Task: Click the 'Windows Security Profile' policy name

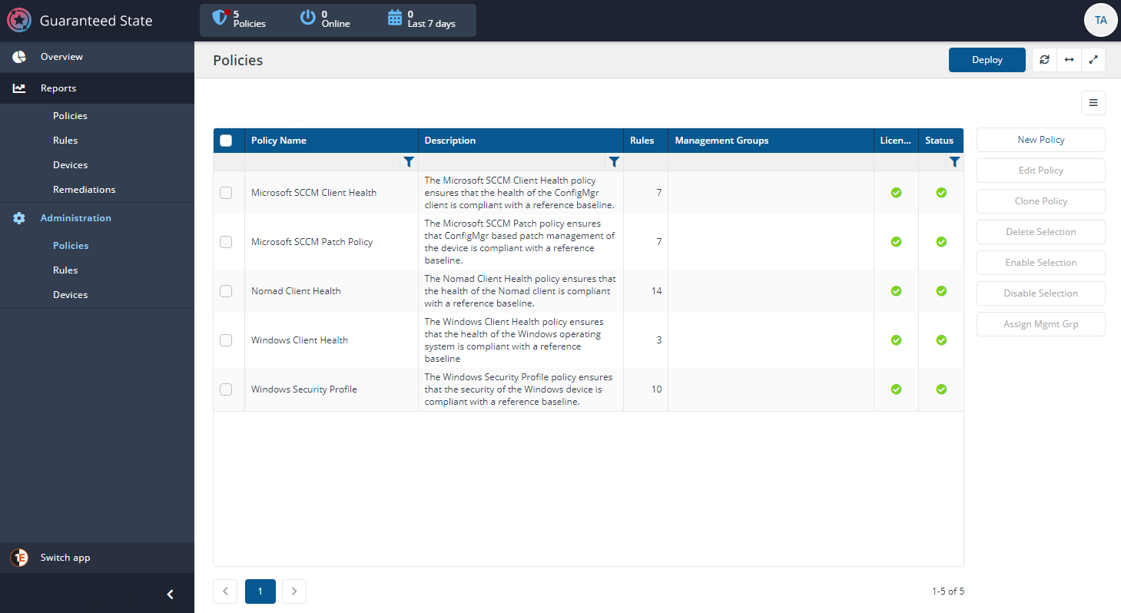Action: pos(304,389)
